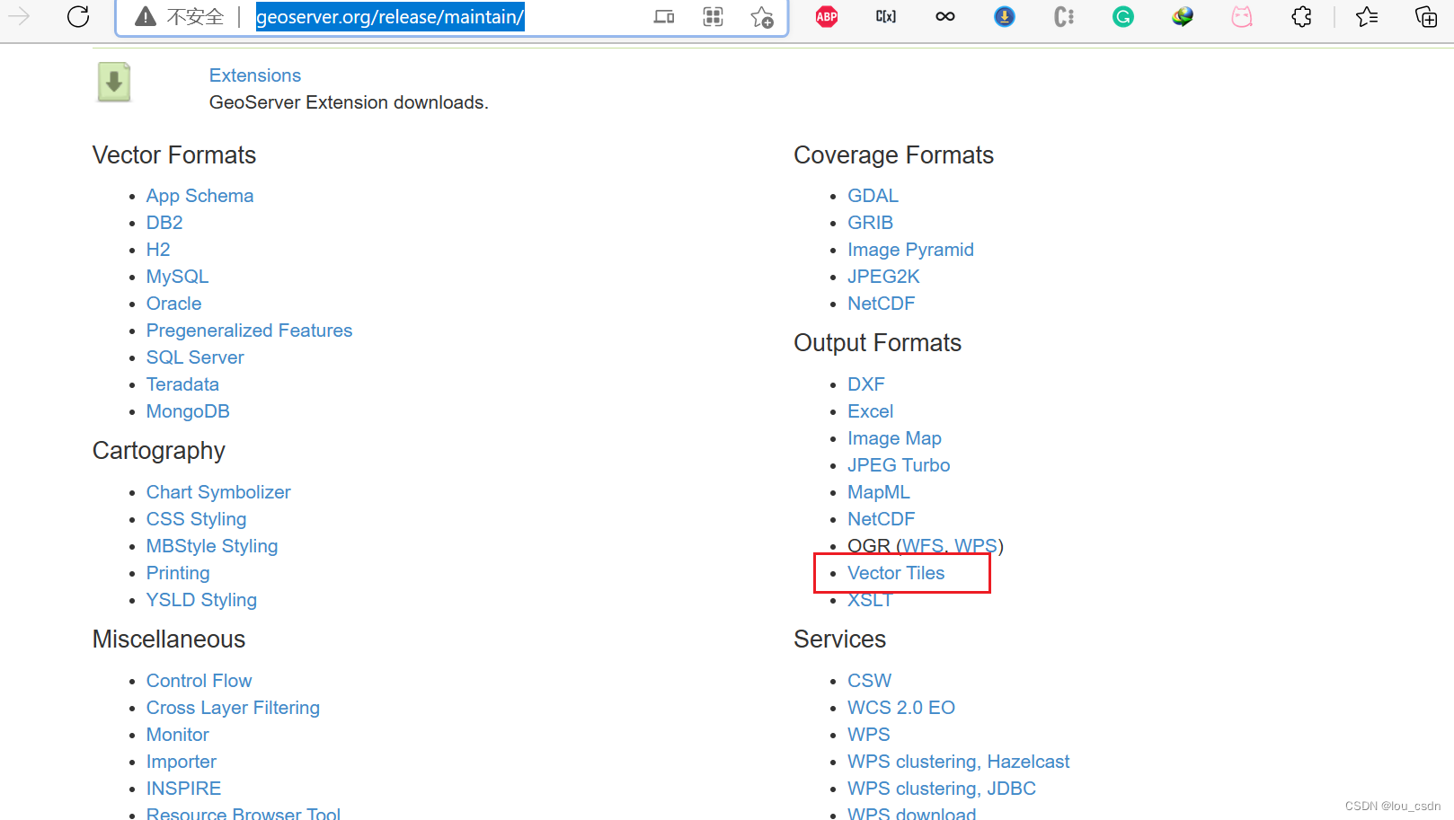The image size is (1454, 820).
Task: Click WPS clustering, Hazelcast link
Action: [958, 762]
